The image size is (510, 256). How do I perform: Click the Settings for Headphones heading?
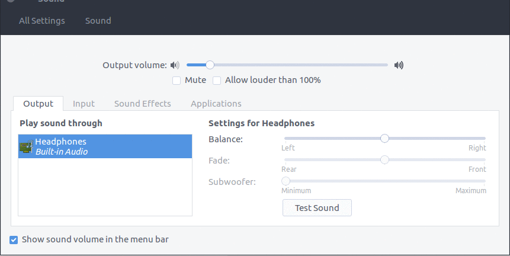(261, 123)
